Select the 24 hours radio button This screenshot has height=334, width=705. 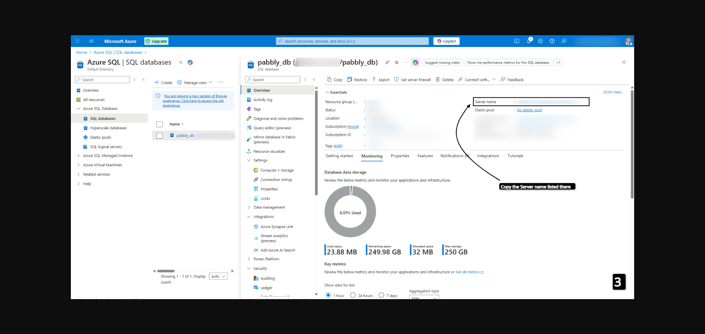point(353,295)
